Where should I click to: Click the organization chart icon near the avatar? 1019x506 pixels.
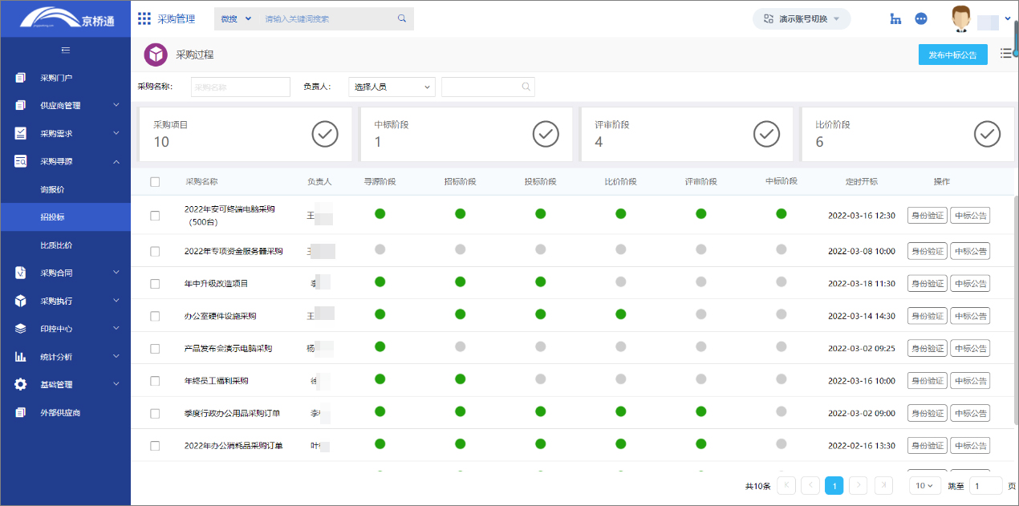click(x=895, y=18)
